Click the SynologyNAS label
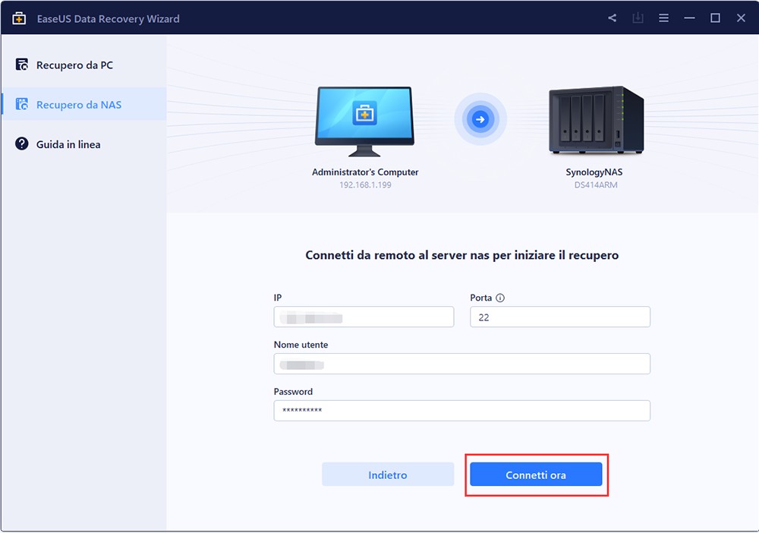This screenshot has width=759, height=533. tap(594, 172)
